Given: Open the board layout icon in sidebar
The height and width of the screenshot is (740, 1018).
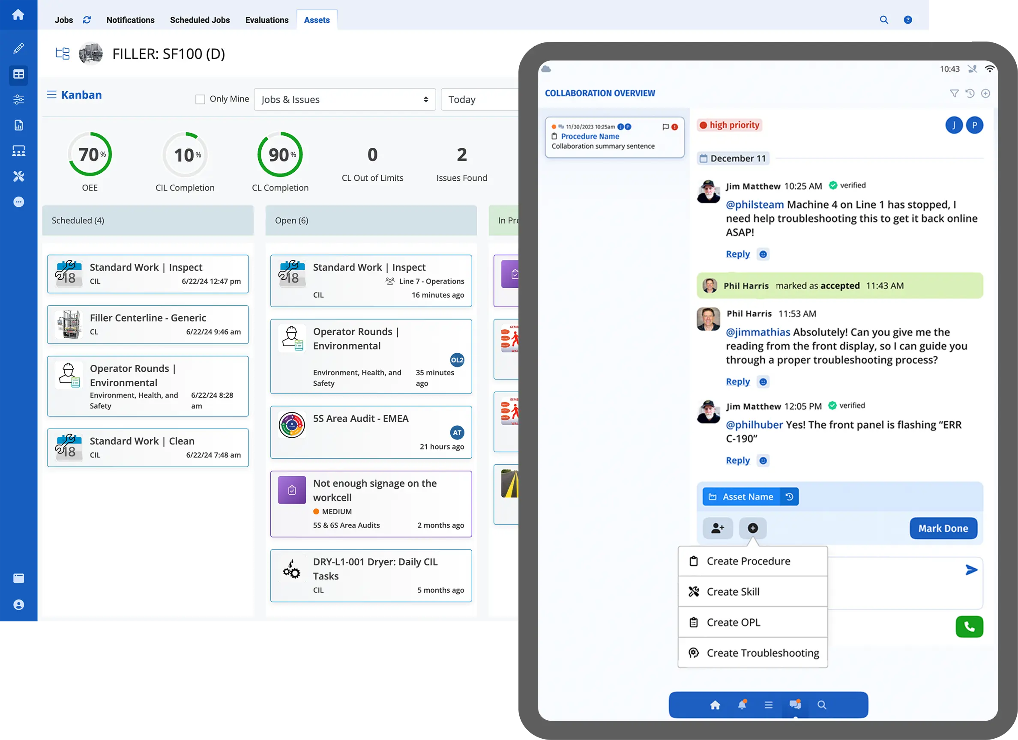Looking at the screenshot, I should pos(18,75).
